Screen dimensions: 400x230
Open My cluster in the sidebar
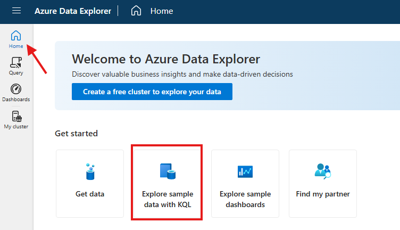[16, 120]
